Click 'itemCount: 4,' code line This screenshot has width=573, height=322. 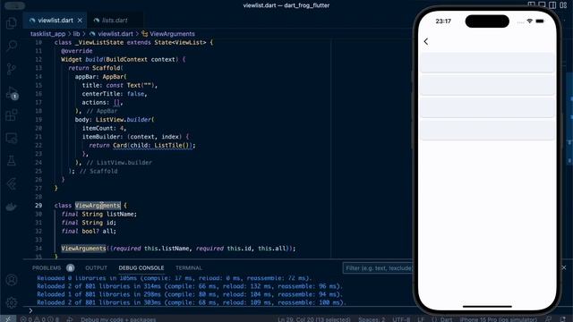104,128
